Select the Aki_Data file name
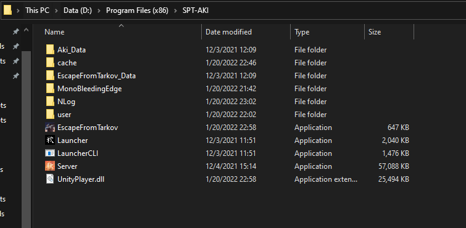The width and height of the screenshot is (466, 228). click(x=72, y=50)
